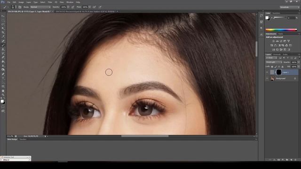Toggle lock all for layer
Viewport: 301px width, 169px height.
point(282,67)
